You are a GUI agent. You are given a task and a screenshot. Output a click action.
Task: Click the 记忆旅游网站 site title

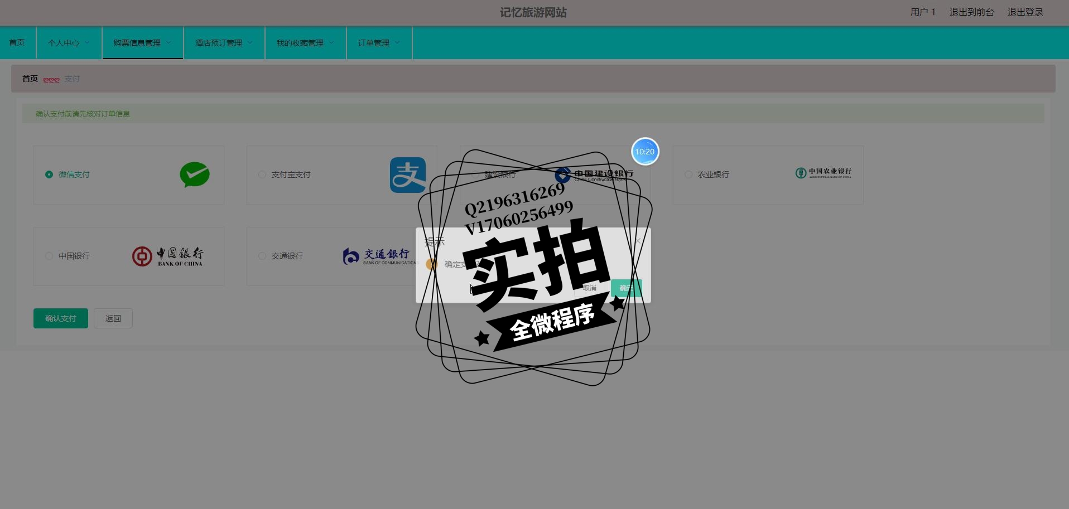[x=533, y=12]
